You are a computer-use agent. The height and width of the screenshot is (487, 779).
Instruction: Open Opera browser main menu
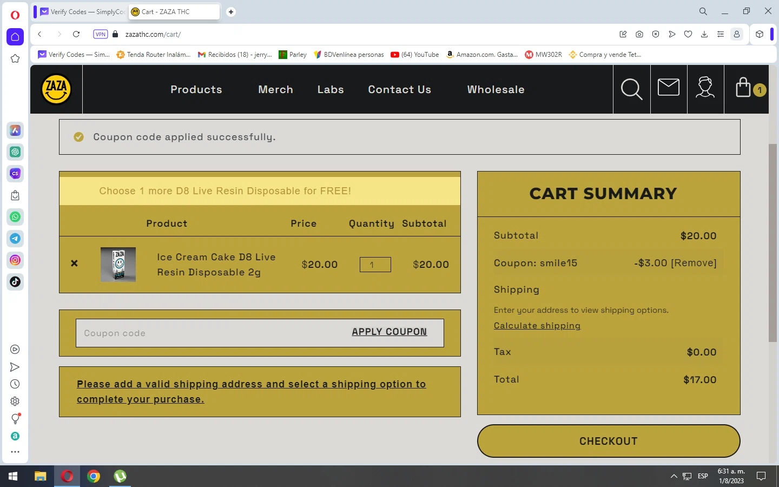[15, 15]
